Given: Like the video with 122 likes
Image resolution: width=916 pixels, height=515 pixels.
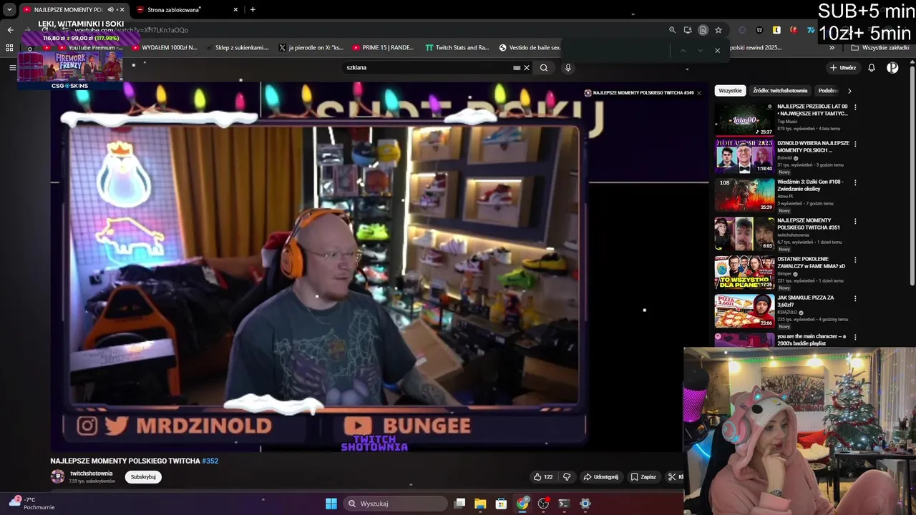Looking at the screenshot, I should pyautogui.click(x=543, y=477).
